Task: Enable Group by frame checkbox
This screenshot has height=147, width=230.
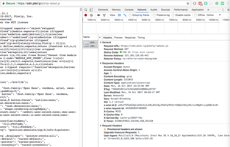Action: [130, 15]
